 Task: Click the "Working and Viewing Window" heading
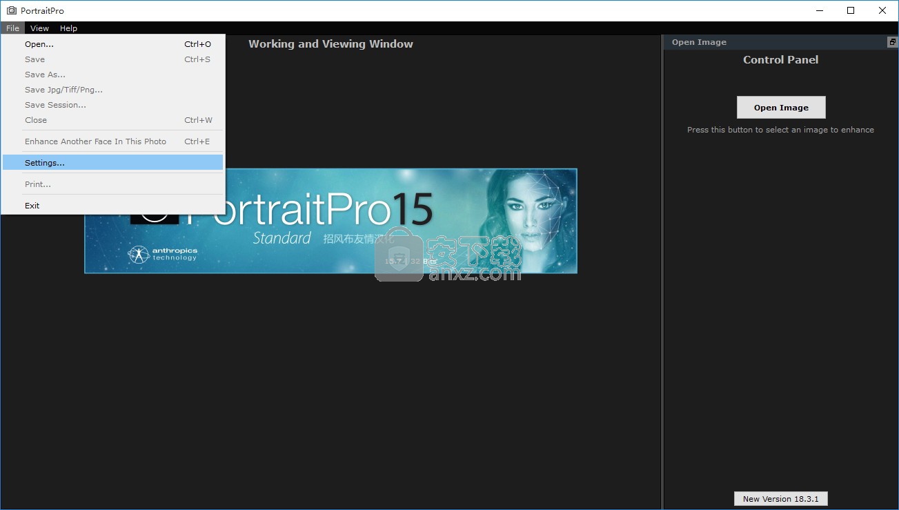point(330,44)
